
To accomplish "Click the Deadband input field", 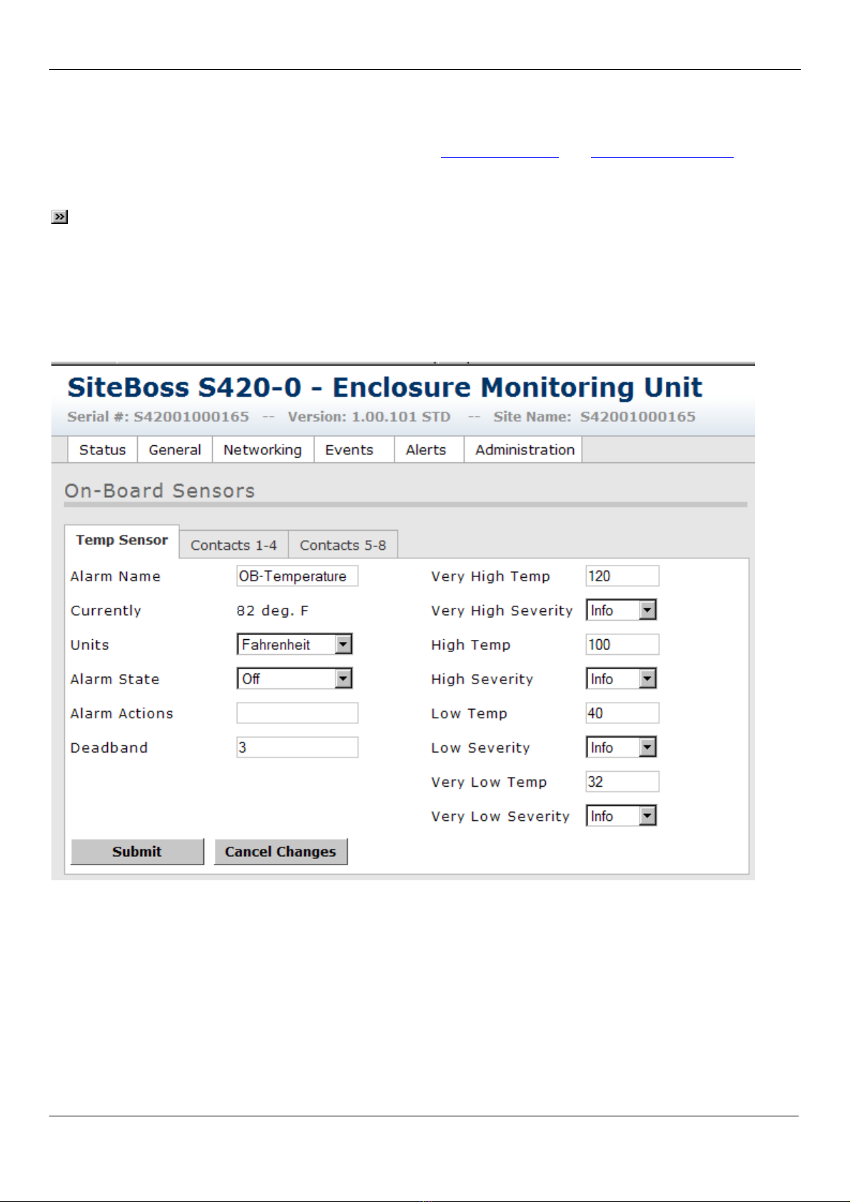I will click(297, 748).
